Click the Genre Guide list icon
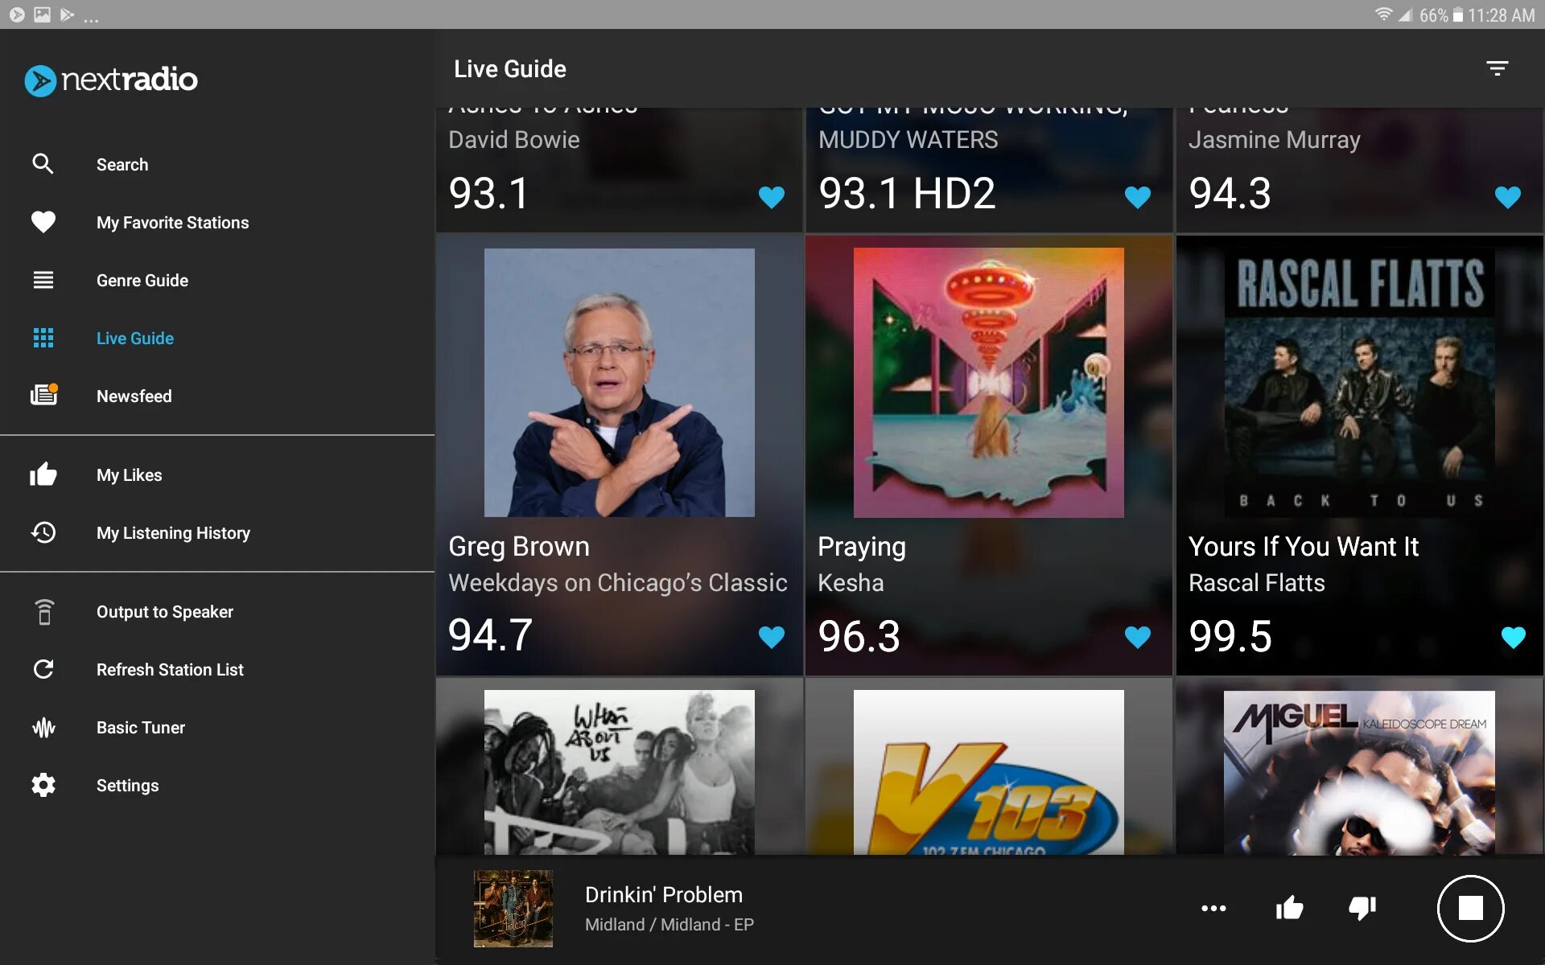The width and height of the screenshot is (1545, 965). click(43, 280)
